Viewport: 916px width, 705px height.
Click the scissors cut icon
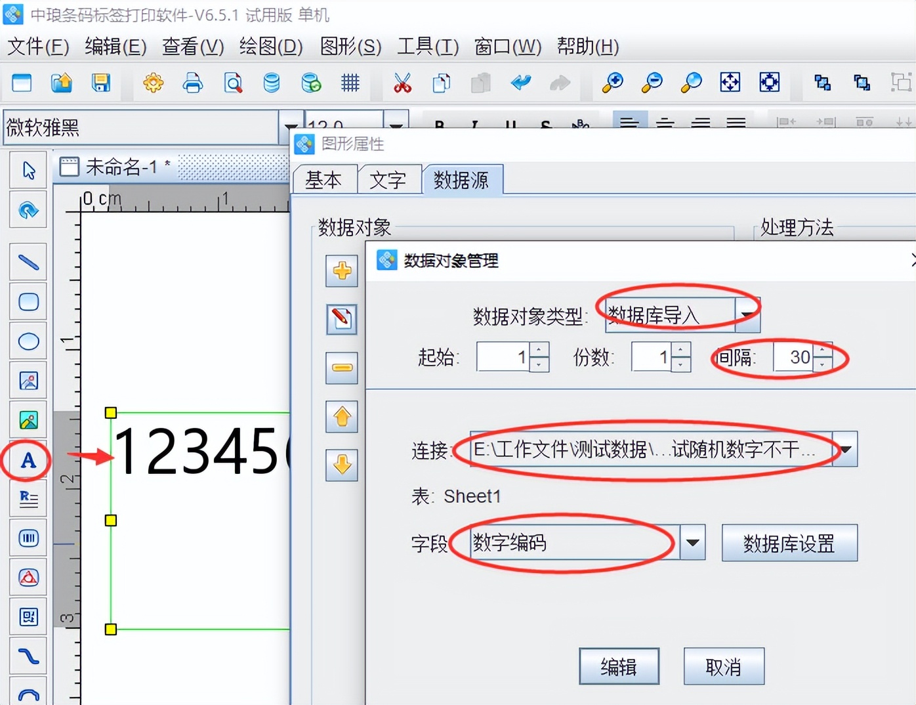pyautogui.click(x=402, y=83)
